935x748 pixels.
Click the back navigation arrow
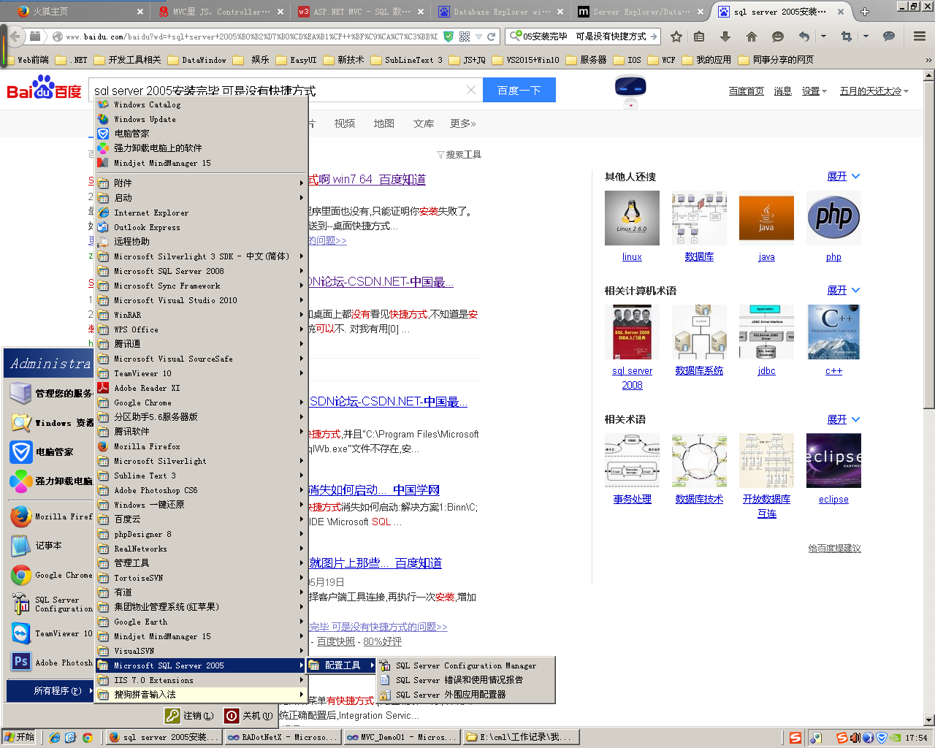[15, 36]
